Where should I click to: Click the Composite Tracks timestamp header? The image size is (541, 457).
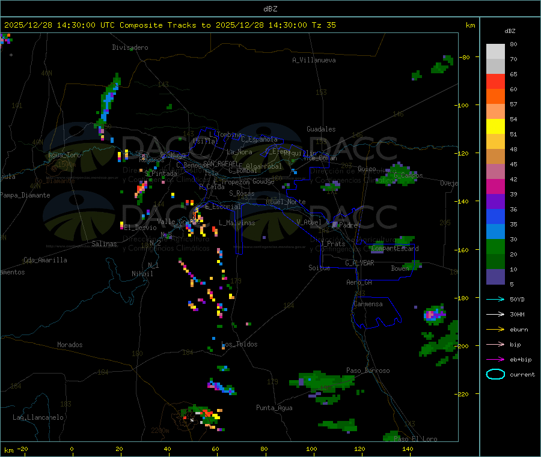pyautogui.click(x=170, y=25)
